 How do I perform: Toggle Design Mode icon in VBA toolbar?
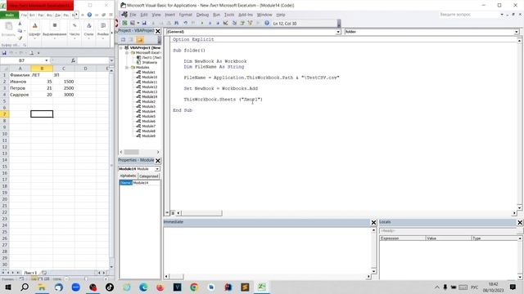tap(226, 23)
